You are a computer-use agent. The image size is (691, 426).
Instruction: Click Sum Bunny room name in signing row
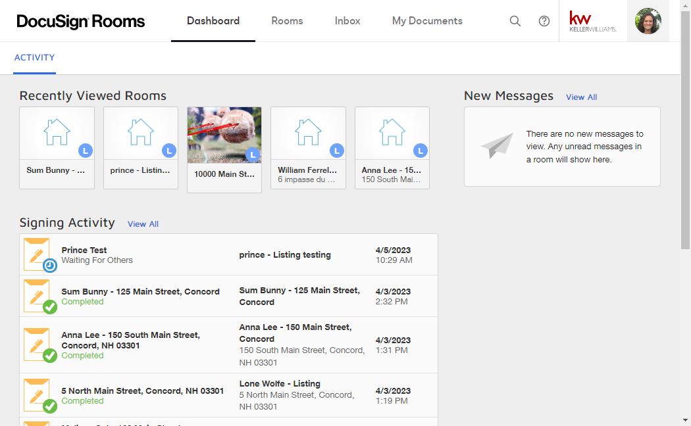(x=299, y=296)
